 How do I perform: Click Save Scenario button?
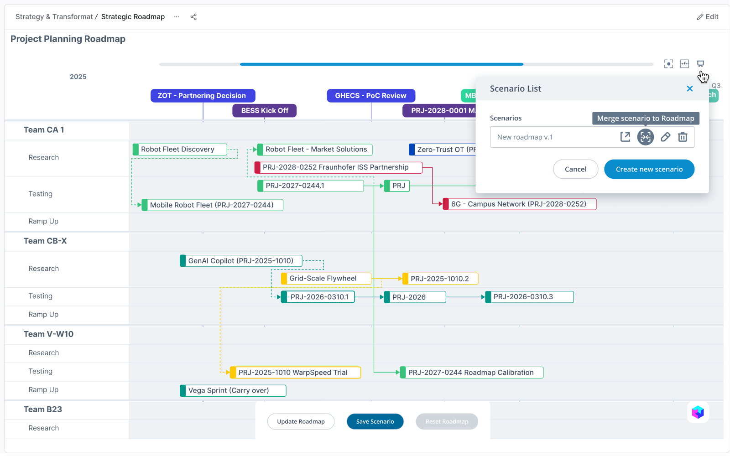pos(375,421)
